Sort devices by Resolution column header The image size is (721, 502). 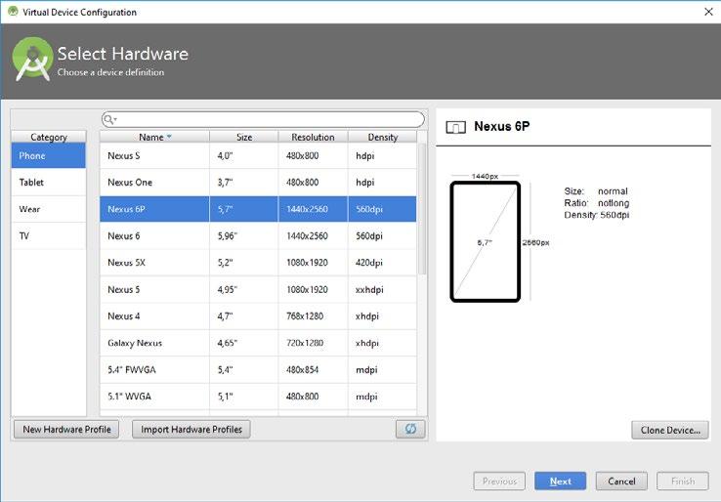313,137
